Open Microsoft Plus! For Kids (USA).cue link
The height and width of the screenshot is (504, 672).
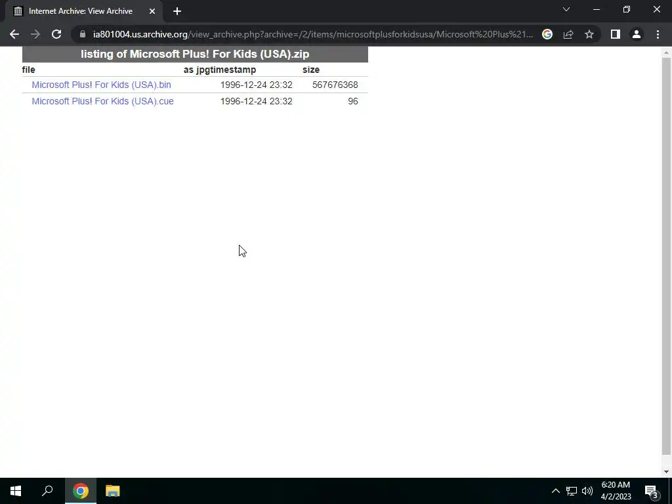102,101
